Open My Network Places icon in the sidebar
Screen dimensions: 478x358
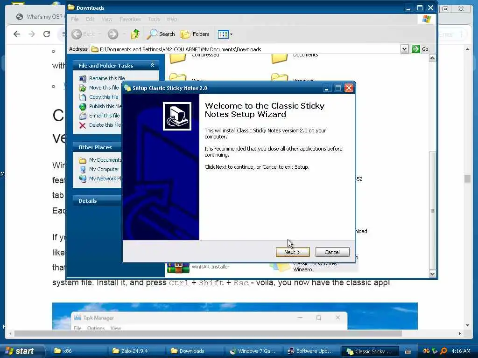coord(83,179)
